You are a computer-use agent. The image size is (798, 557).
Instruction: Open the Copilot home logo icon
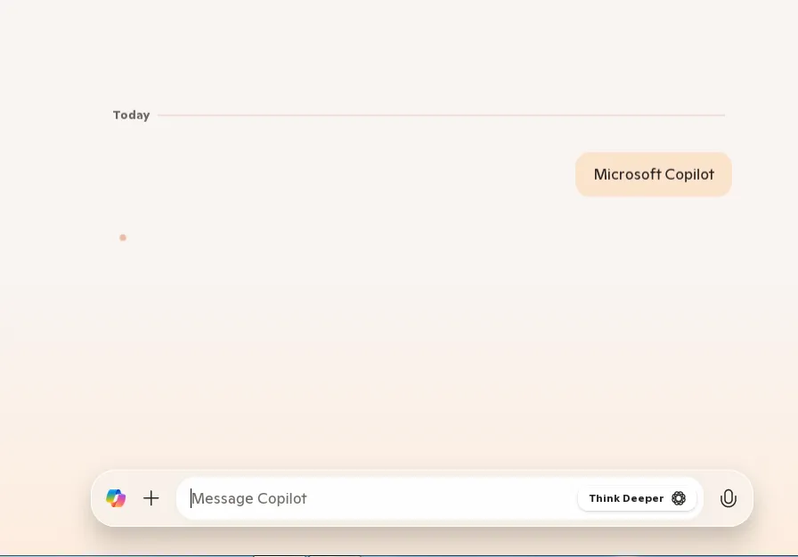tap(116, 498)
